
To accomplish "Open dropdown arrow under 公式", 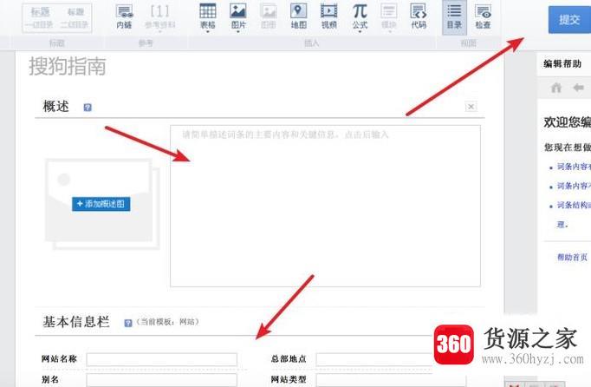I will pos(360,32).
